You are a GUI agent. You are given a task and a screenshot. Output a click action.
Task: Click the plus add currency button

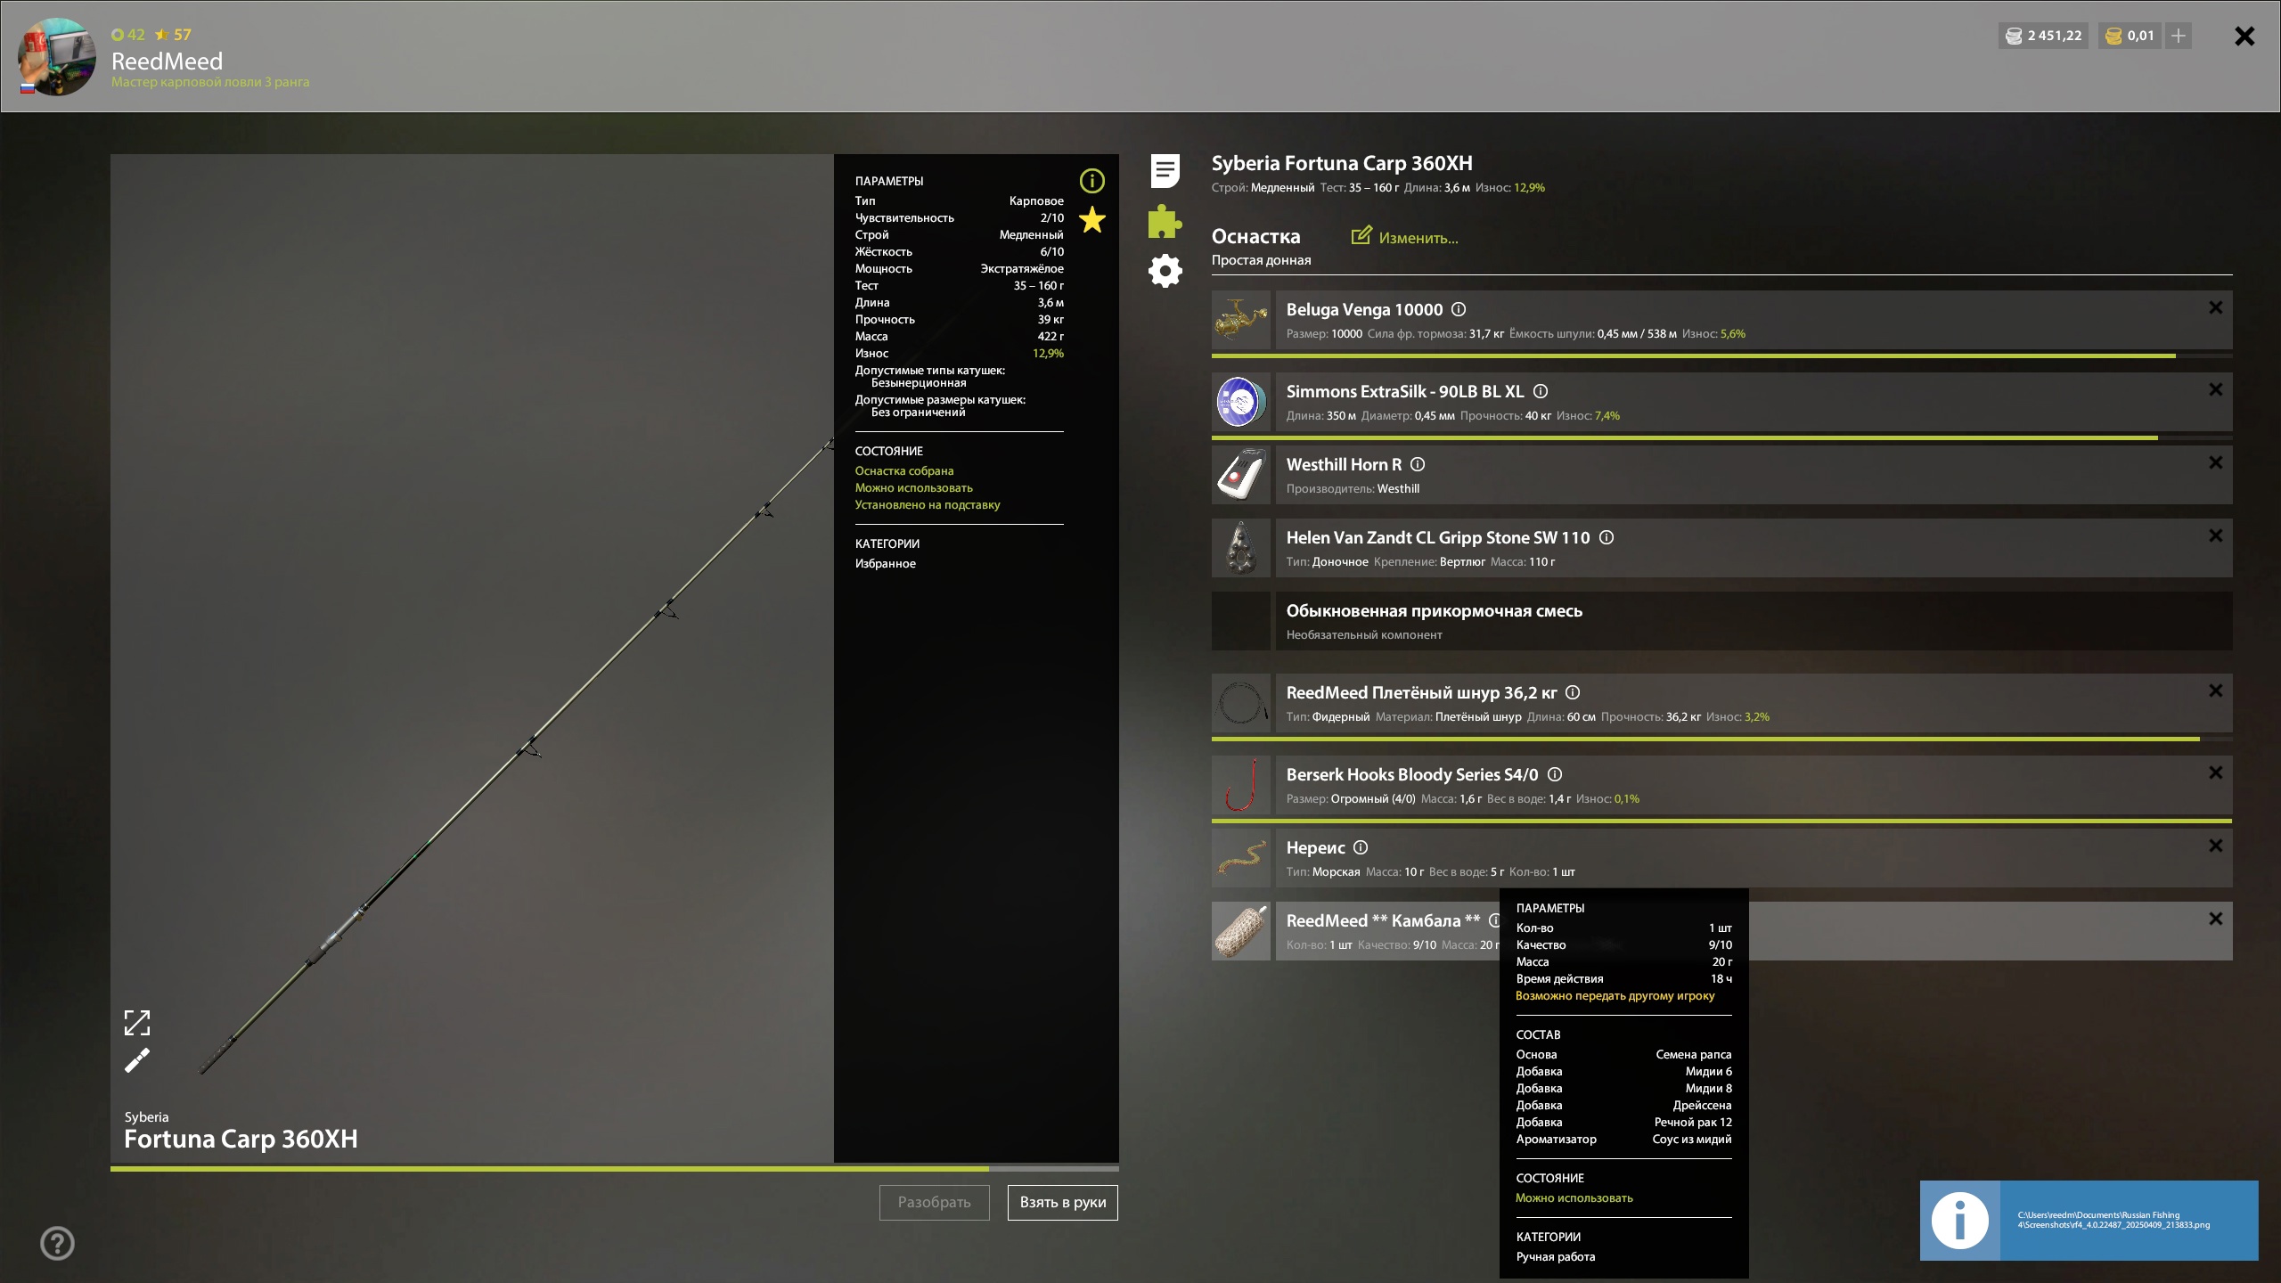coord(2179,36)
